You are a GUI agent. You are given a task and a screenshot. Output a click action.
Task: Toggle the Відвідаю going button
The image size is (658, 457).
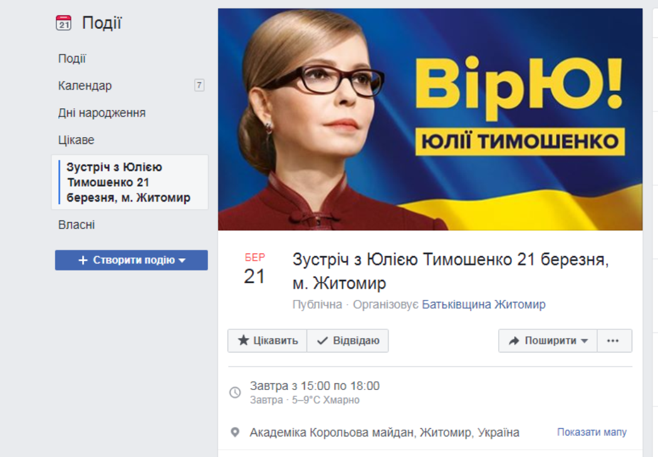pos(347,341)
